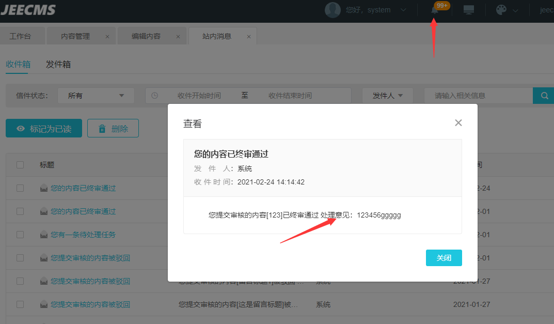Click the 处理意见 message body text
The height and width of the screenshot is (324, 554).
[x=305, y=215]
